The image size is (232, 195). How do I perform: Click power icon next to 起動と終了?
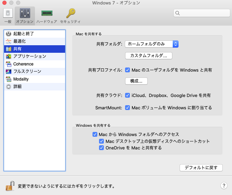click(9, 34)
